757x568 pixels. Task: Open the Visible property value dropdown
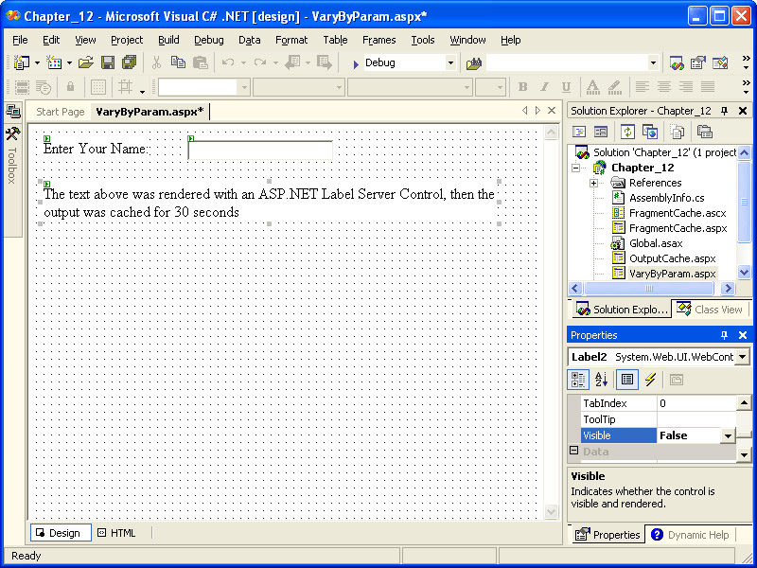[x=728, y=435]
